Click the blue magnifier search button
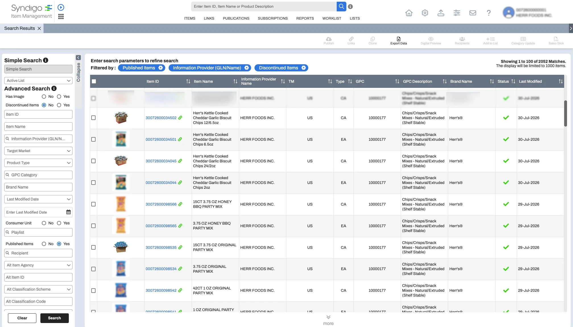This screenshot has width=573, height=327. pos(341,6)
